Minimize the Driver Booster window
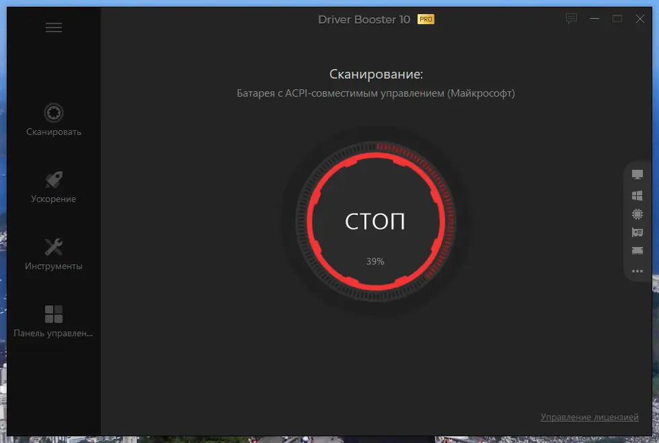 (594, 19)
